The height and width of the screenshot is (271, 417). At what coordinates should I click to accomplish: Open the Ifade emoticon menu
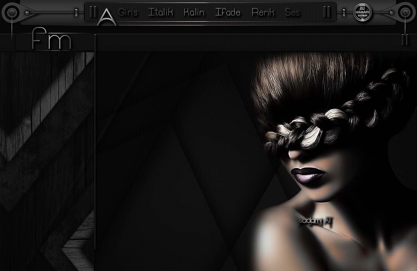(228, 12)
